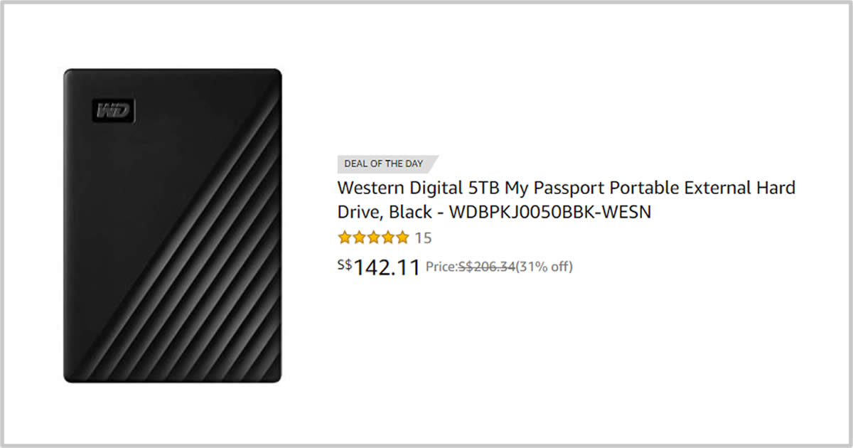
Task: Click the S$ currency symbol before 142.11
Action: point(345,264)
